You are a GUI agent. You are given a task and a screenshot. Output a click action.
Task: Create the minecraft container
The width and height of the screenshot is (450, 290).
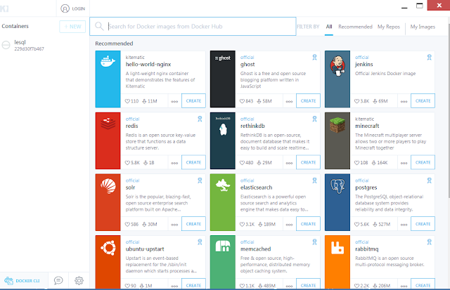pyautogui.click(x=423, y=162)
